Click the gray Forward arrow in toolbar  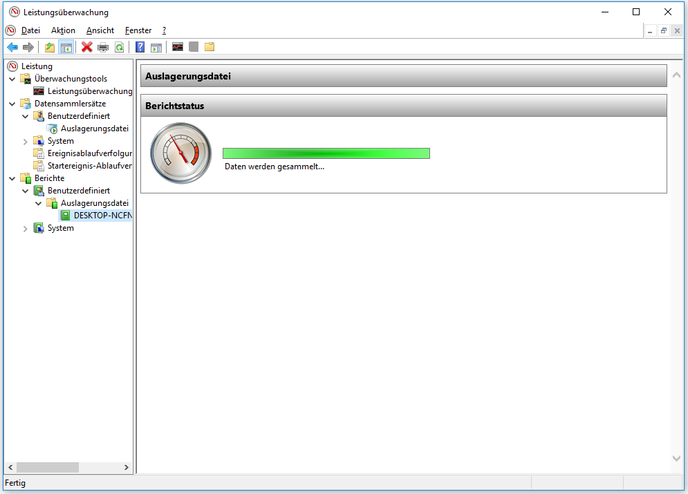click(x=28, y=47)
